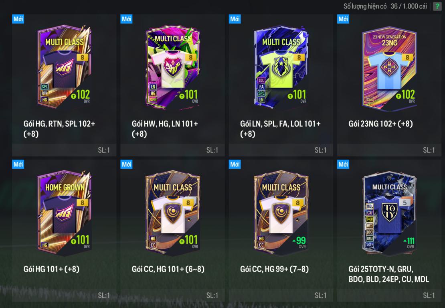Screen dimensions: 445x308
Task: Open the green question mark help icon
Action: (x=437, y=6)
